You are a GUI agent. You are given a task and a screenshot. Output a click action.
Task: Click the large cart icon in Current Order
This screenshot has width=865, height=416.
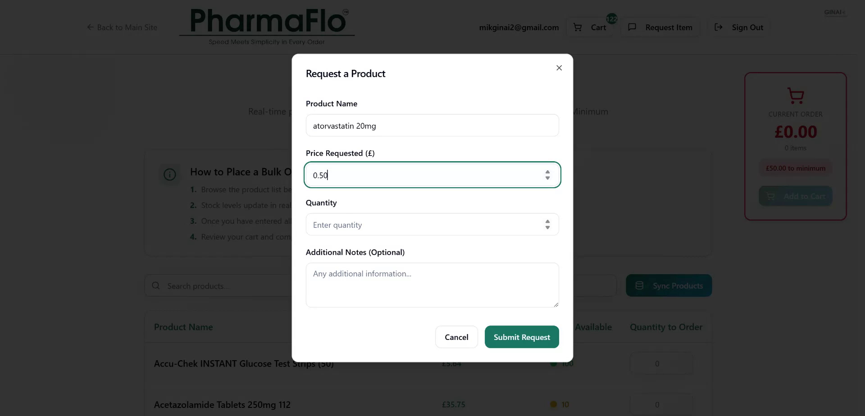(x=796, y=95)
